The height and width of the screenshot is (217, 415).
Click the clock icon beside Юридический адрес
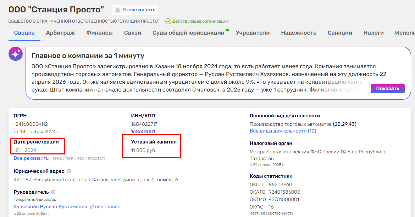[69, 171]
